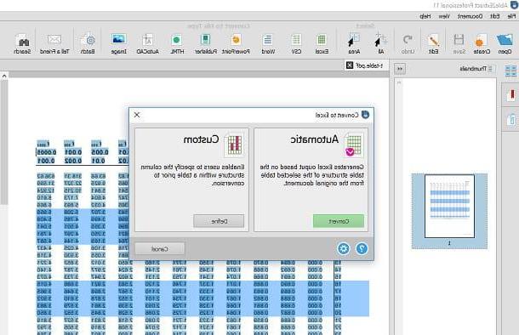Open conversion settings gear in dialog
The height and width of the screenshot is (335, 519).
click(343, 248)
